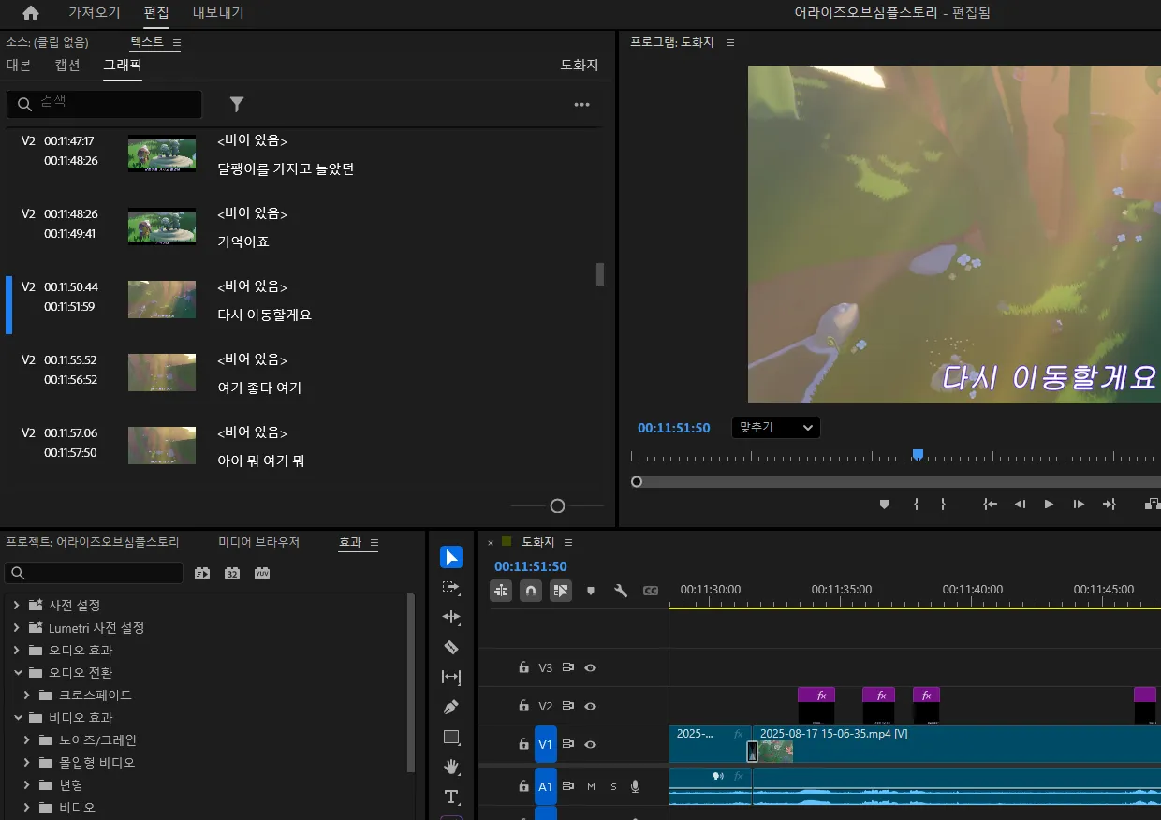Screen dimensions: 1161x820
Task: Mute the A1 audio track
Action: coord(591,787)
